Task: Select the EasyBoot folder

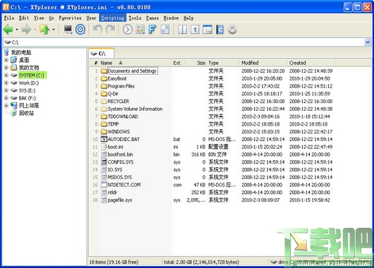Action: [117, 78]
